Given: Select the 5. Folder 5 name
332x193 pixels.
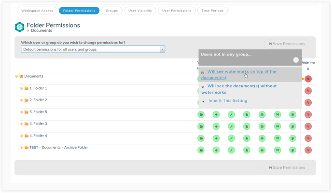Looking at the screenshot, I should coord(38,112).
